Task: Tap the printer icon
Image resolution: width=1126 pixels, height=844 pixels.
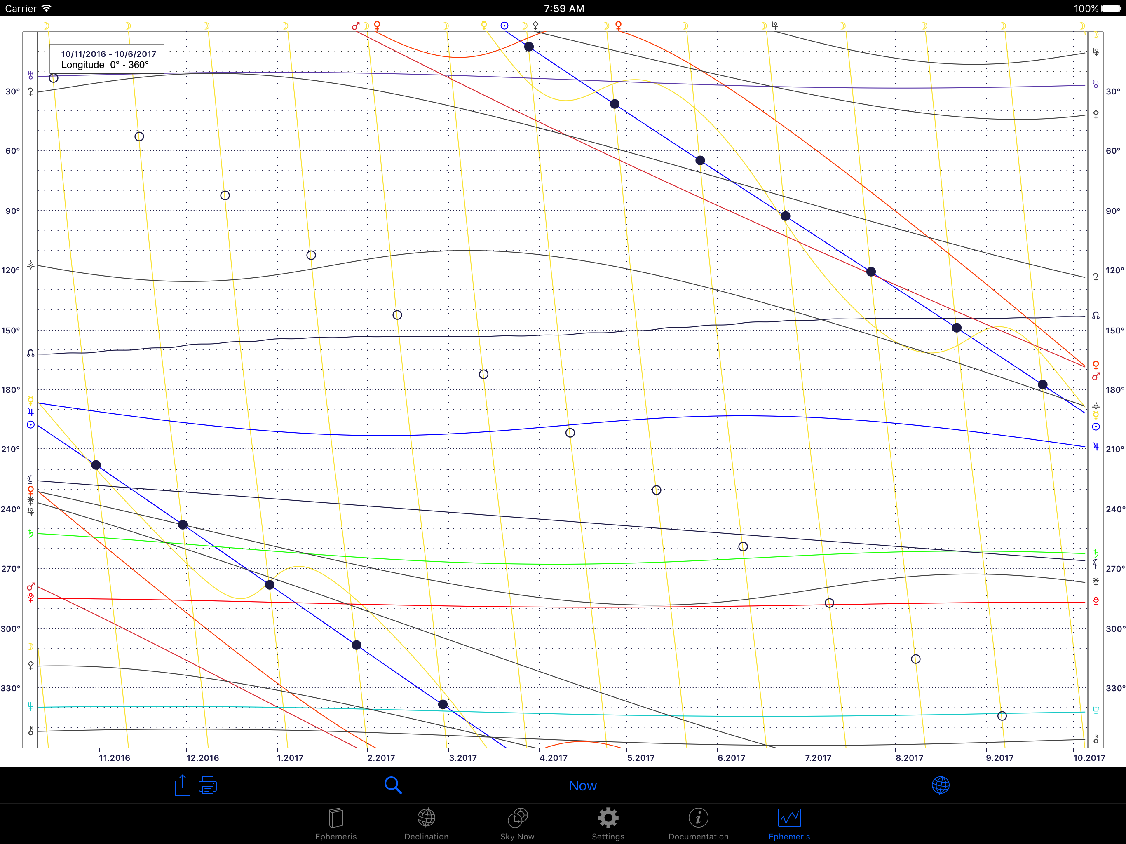Action: (x=208, y=785)
